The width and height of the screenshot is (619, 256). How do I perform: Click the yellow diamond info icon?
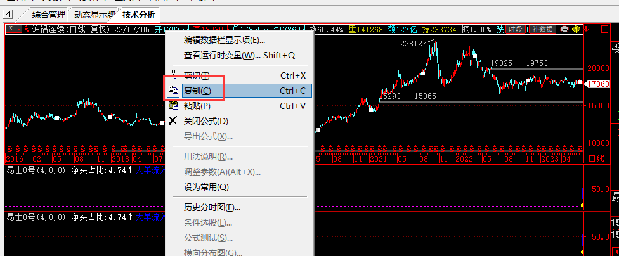[x=576, y=29]
